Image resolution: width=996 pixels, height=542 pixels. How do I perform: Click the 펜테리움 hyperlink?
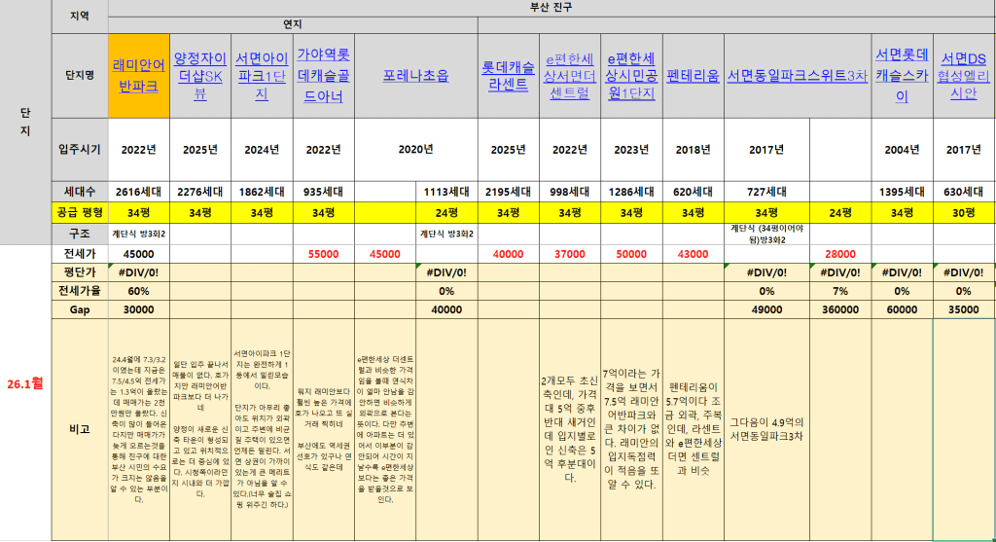(693, 76)
